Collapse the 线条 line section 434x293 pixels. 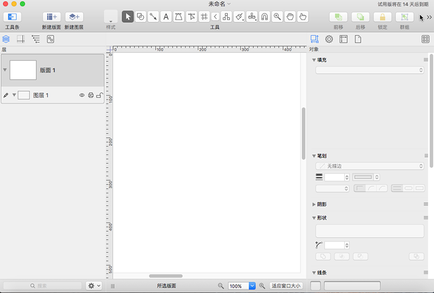[314, 272]
